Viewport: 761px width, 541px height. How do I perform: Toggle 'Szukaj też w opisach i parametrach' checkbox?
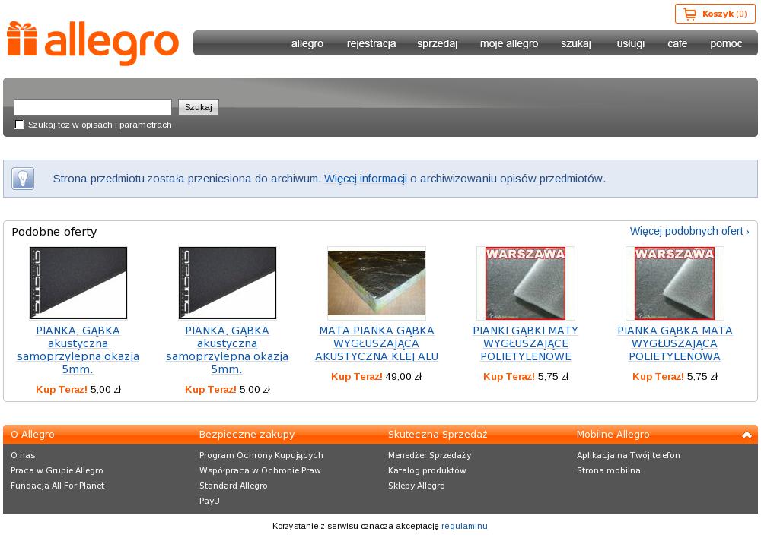tap(20, 125)
